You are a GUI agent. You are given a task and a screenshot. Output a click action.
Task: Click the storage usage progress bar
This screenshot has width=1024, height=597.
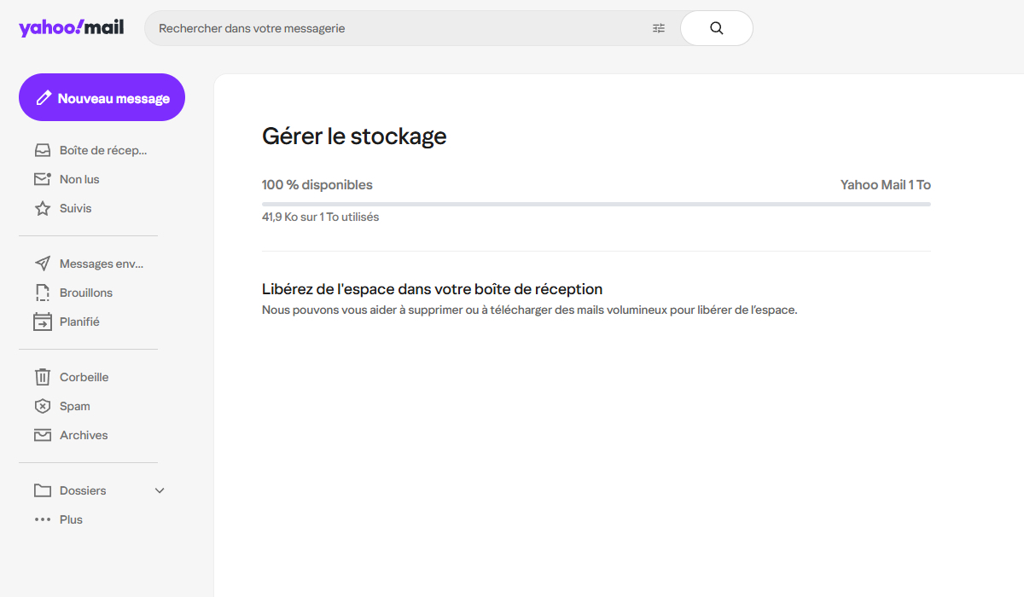(x=596, y=204)
